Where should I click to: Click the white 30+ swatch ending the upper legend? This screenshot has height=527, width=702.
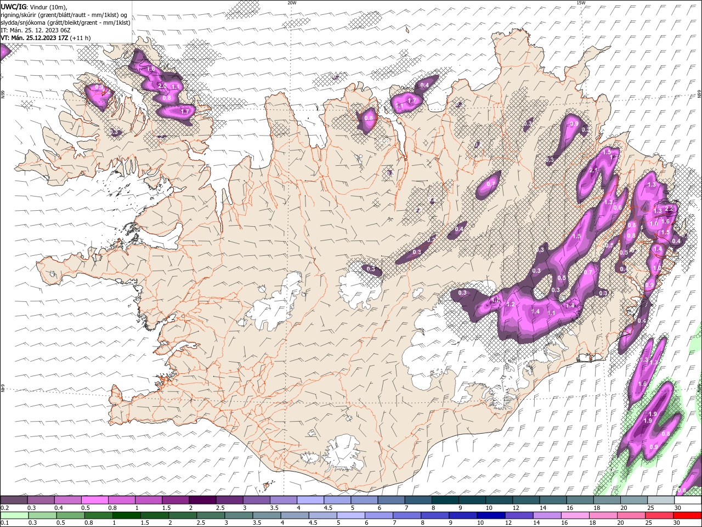tap(687, 500)
